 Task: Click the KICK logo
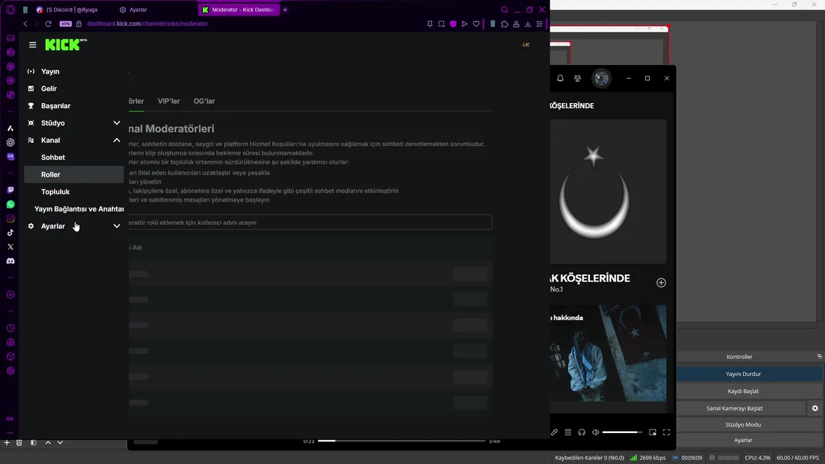tap(66, 44)
